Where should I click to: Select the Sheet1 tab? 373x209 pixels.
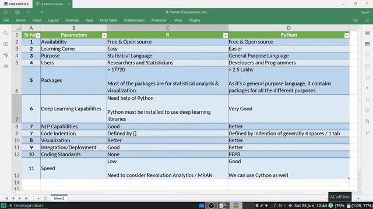pos(59,199)
